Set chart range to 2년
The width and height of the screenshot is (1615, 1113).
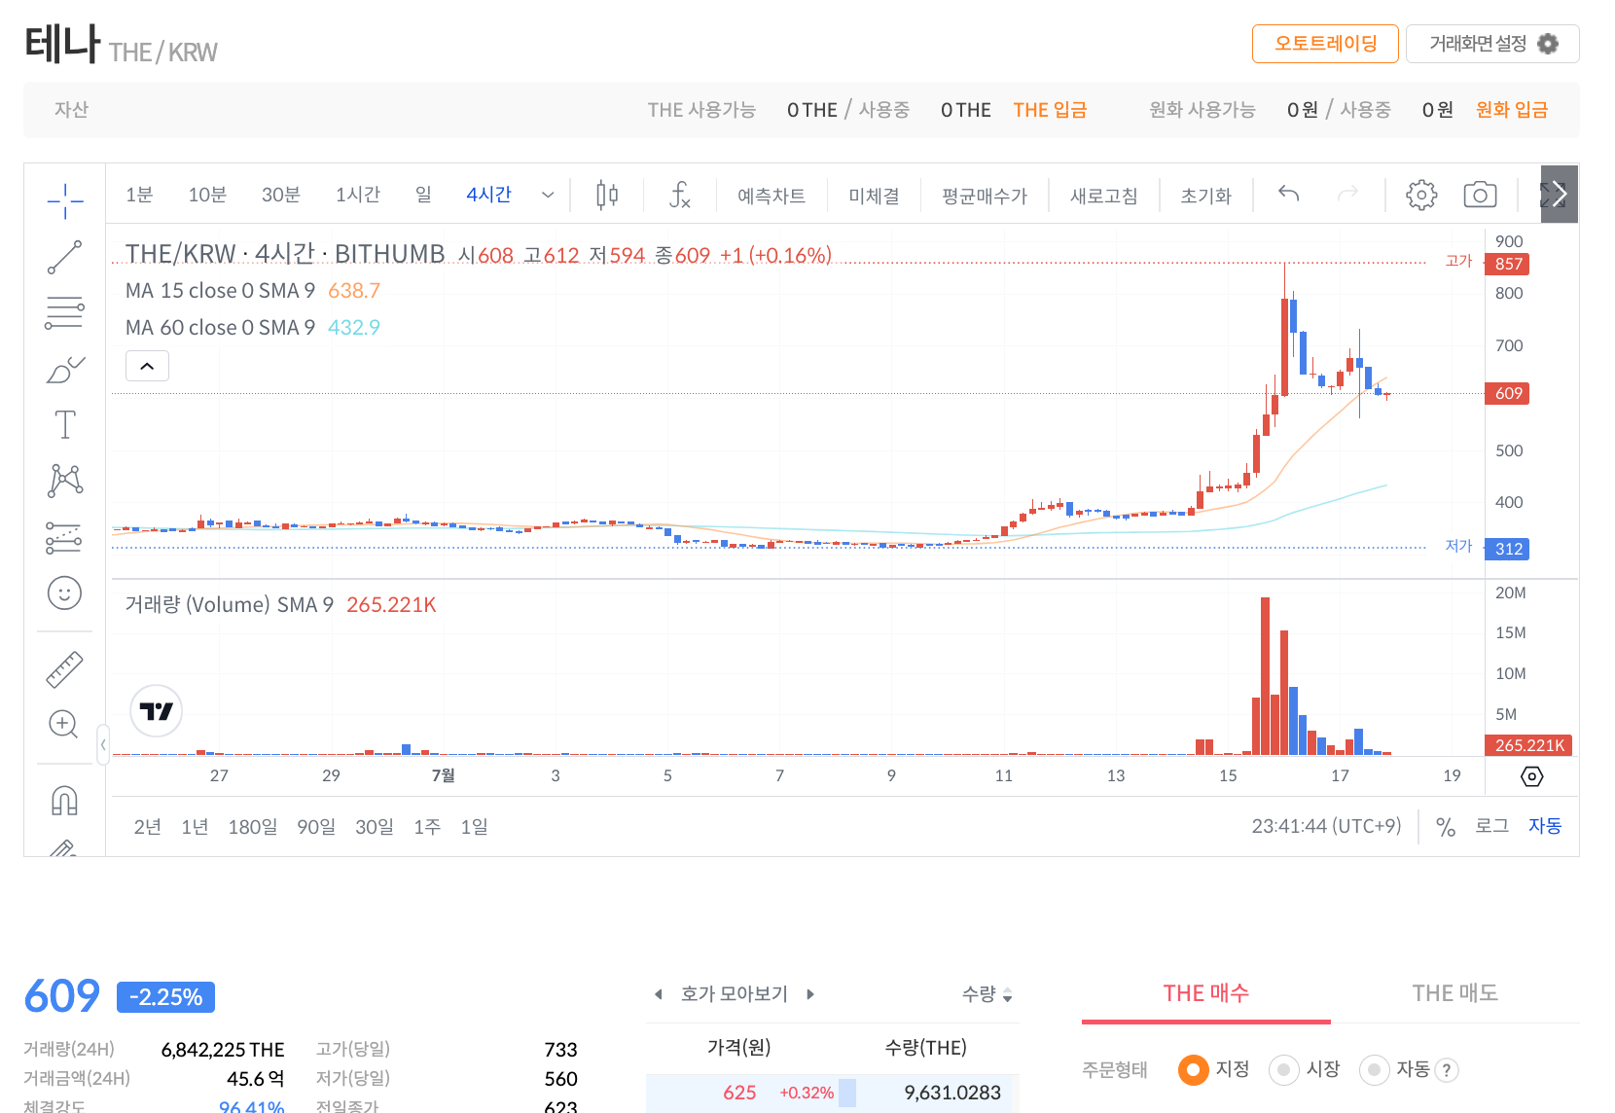click(148, 827)
